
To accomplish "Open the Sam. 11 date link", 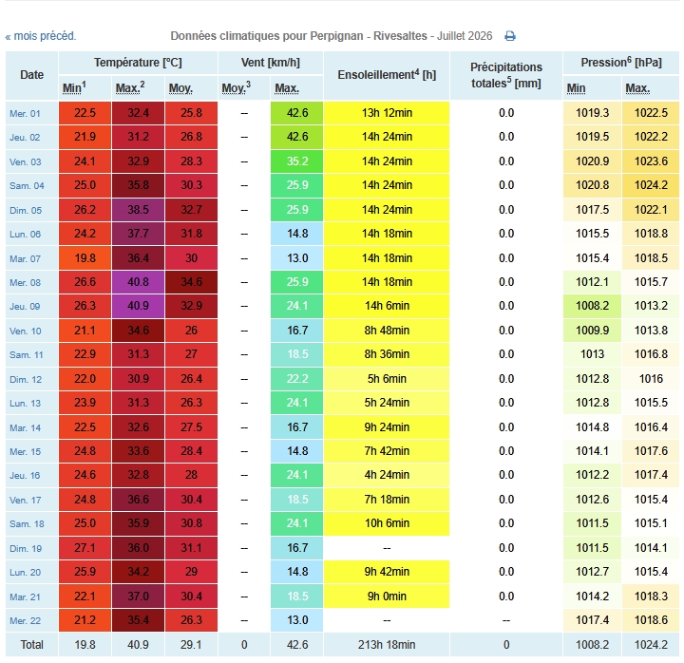I will [x=27, y=355].
